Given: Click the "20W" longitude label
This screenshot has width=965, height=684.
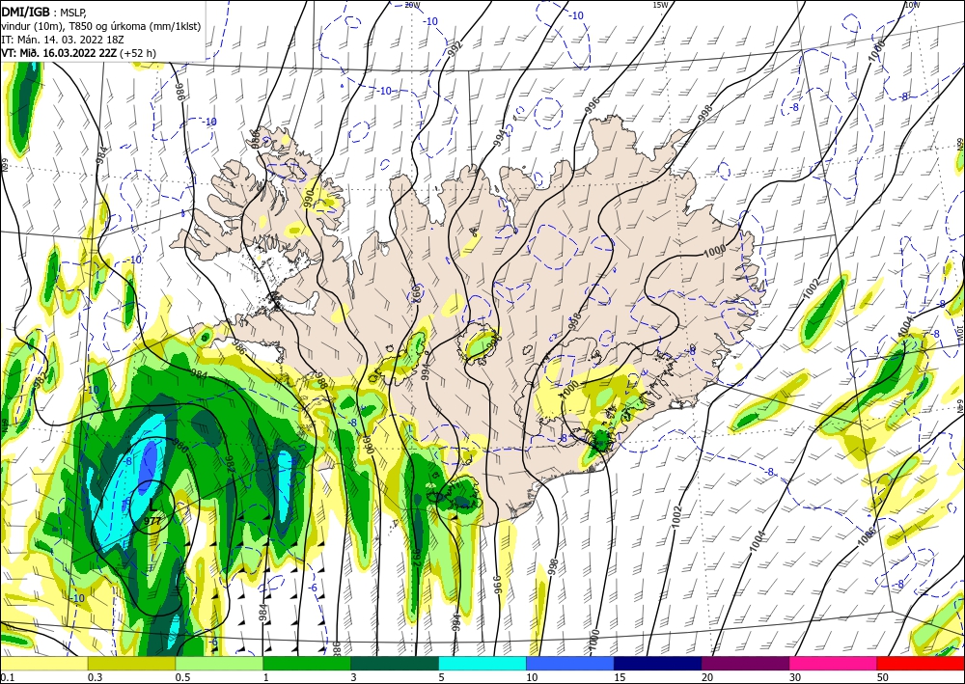Looking at the screenshot, I should [412, 5].
